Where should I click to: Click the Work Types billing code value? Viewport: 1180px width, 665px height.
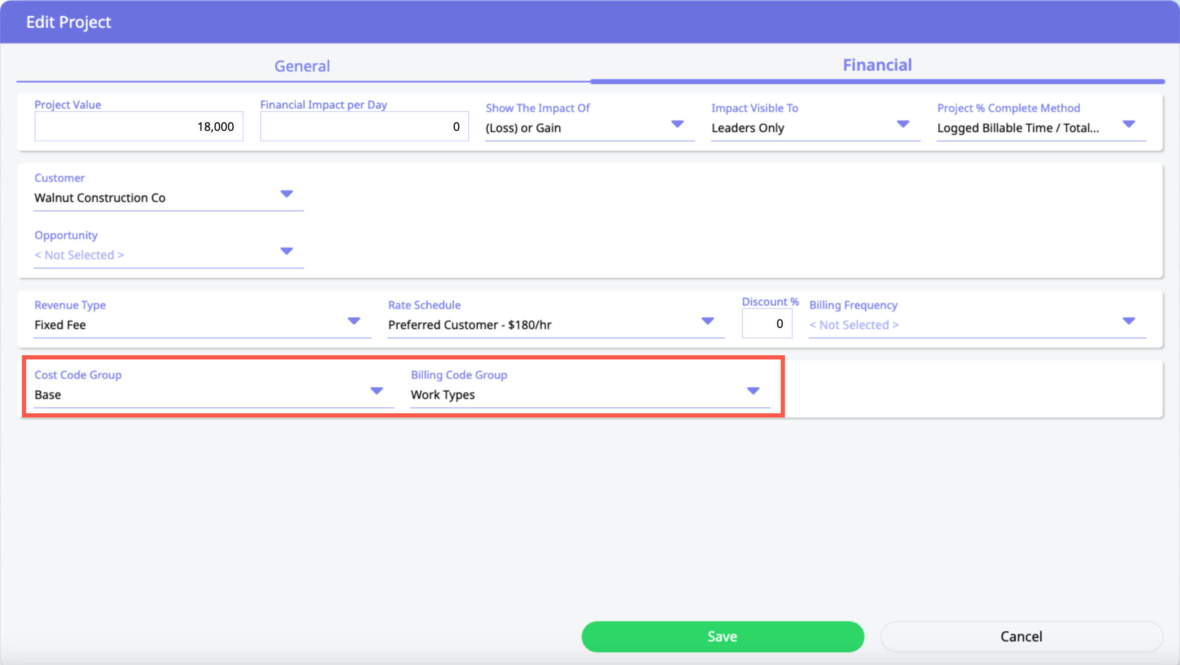443,395
